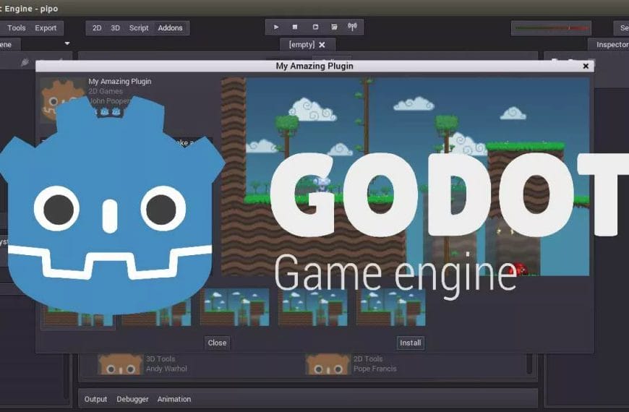Play the edited scene icon
This screenshot has height=412, width=629.
point(315,27)
